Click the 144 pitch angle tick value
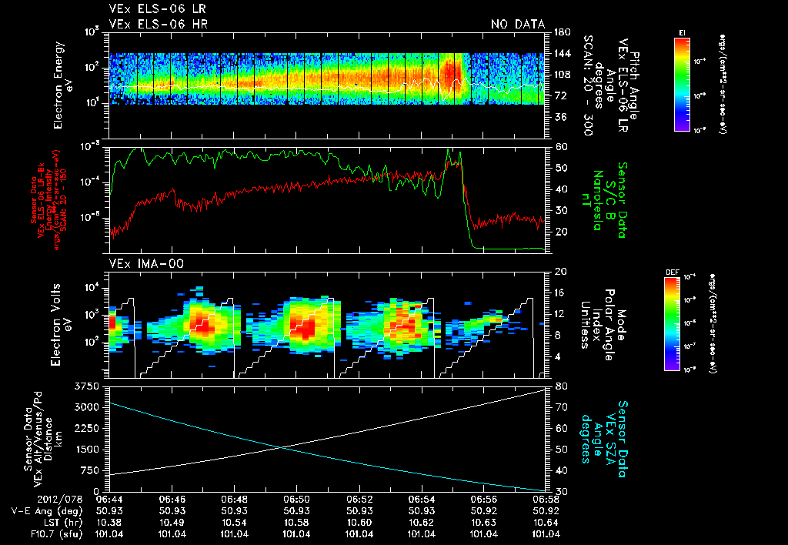Screen dimensions: 788x545 pyautogui.click(x=563, y=53)
